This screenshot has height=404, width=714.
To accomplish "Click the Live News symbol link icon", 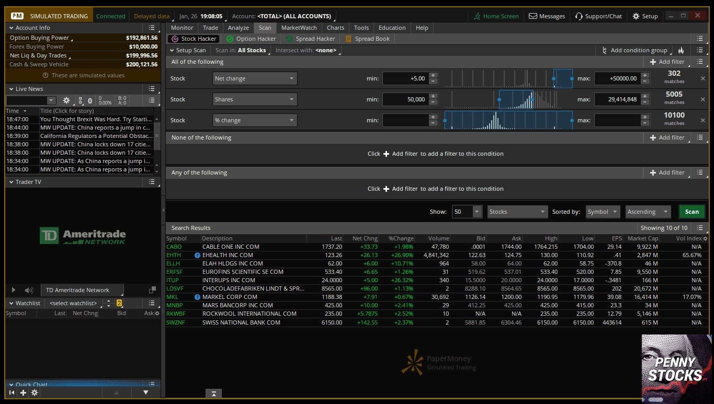I will click(x=80, y=100).
